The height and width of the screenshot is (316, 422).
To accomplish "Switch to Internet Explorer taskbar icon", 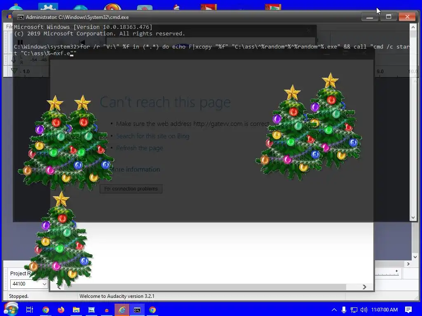I will (x=122, y=310).
